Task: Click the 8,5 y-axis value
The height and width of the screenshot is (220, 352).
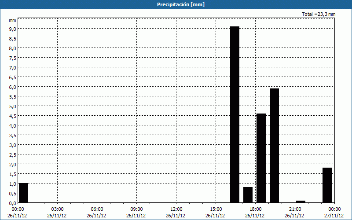Action: (x=13, y=38)
